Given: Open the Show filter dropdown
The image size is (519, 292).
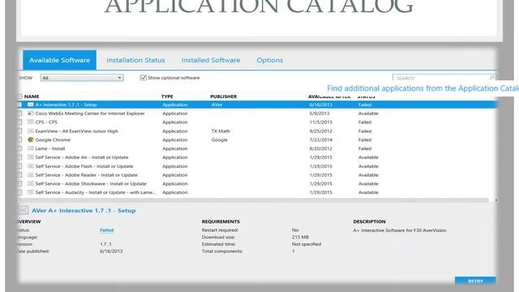Looking at the screenshot, I should tap(82, 78).
